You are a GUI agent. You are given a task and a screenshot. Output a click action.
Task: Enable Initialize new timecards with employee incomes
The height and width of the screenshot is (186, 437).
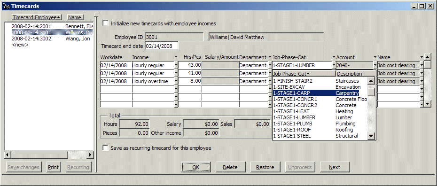coord(106,23)
